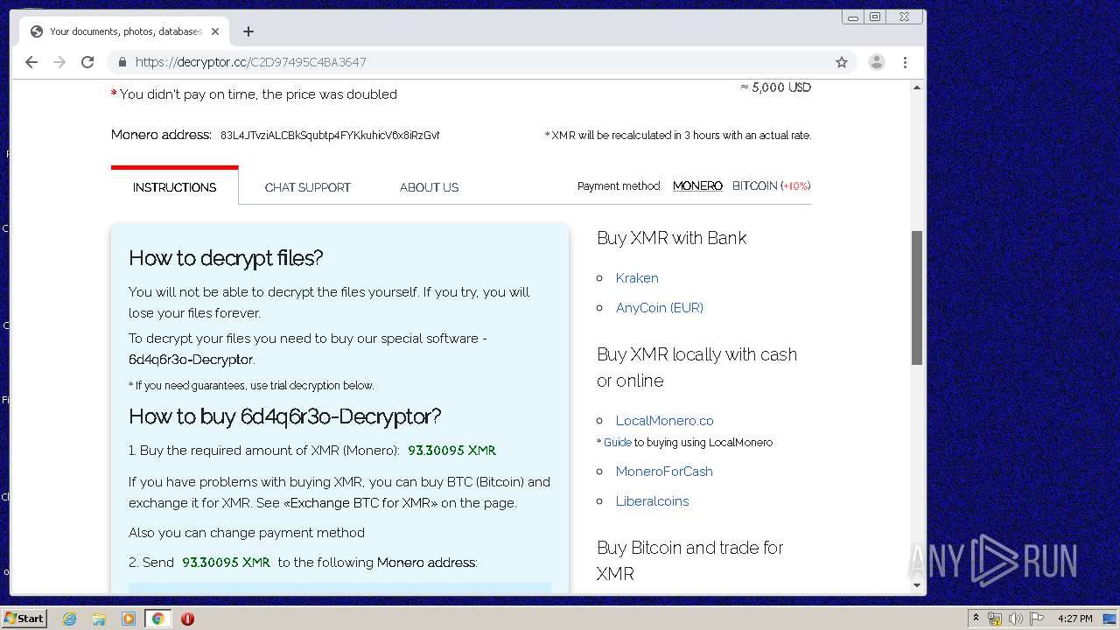Bookmark this page with the star
1120x630 pixels.
click(x=842, y=62)
